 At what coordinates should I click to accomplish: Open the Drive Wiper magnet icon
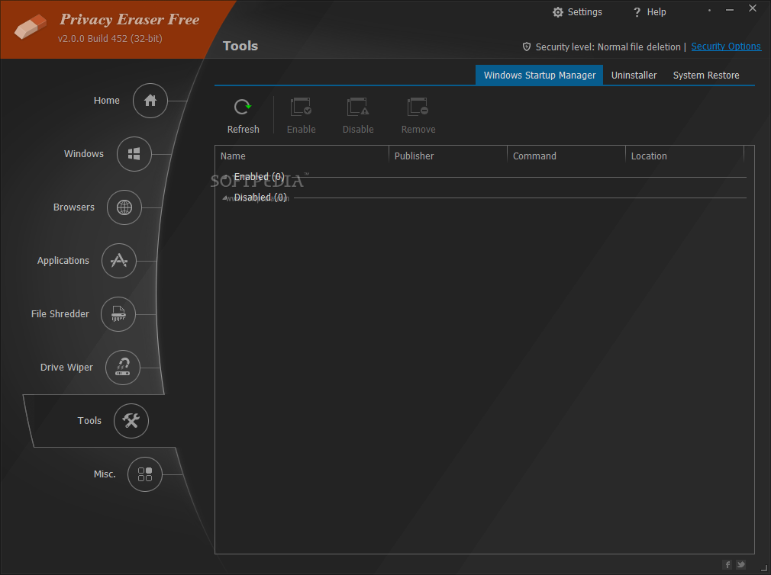(122, 368)
